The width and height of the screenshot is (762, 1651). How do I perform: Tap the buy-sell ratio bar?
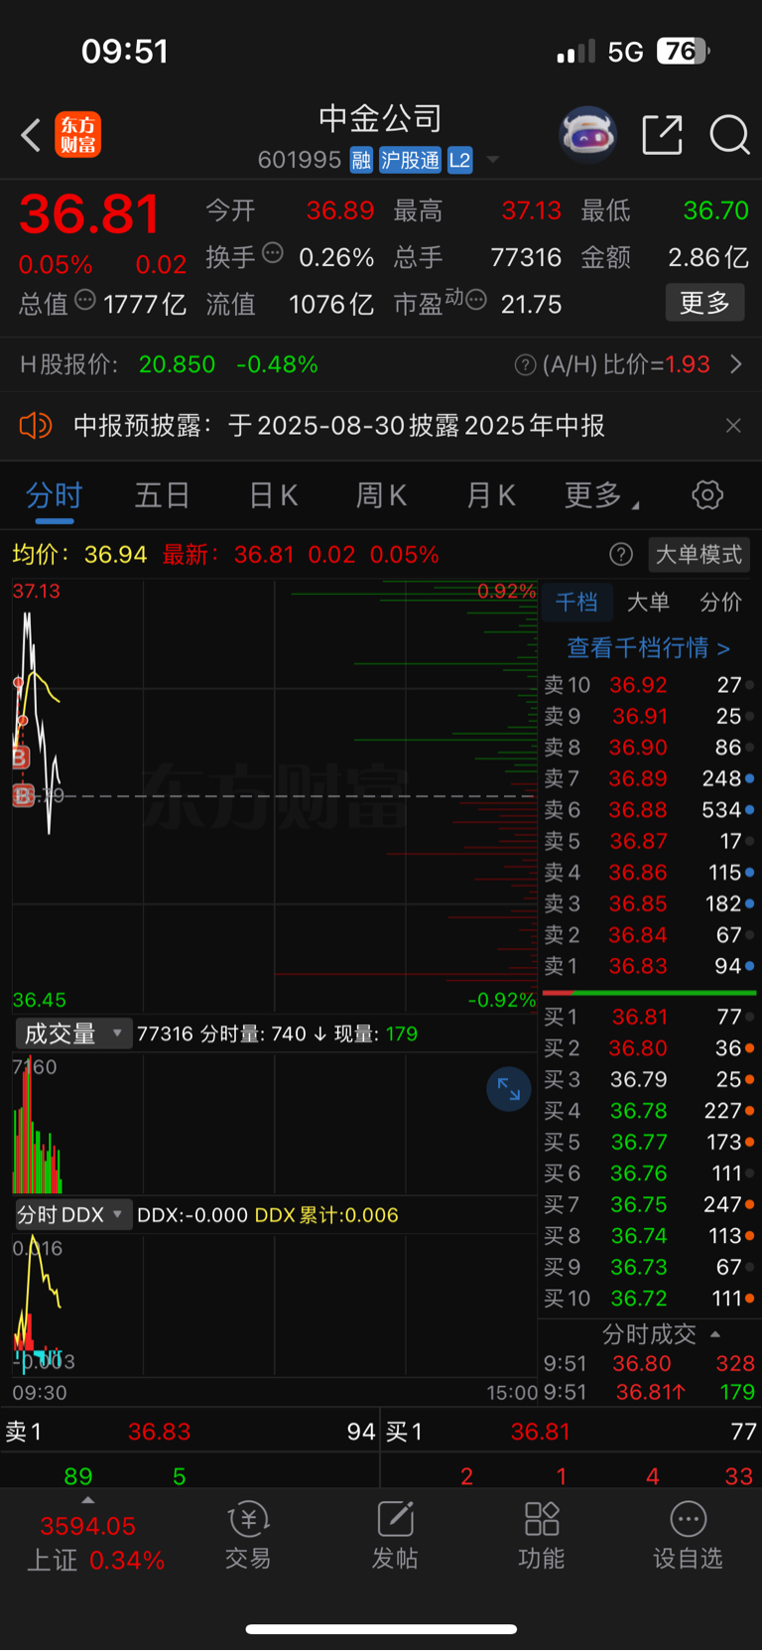coord(650,992)
